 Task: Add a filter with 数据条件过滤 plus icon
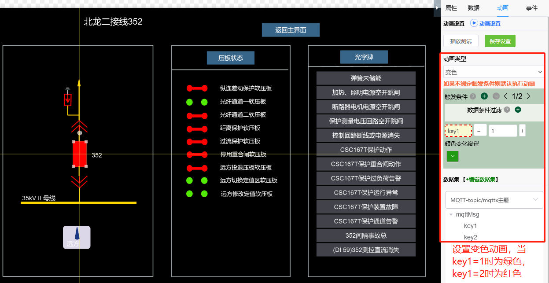[x=518, y=110]
